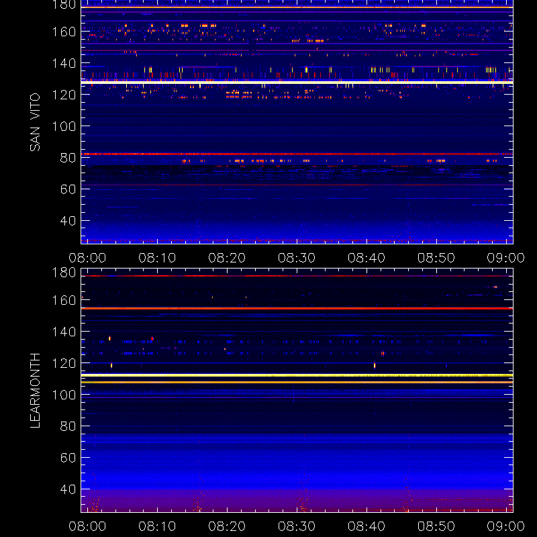Click the 08:20 time label under San Vito plot
Viewport: 537px width, 537px height.
tap(227, 258)
